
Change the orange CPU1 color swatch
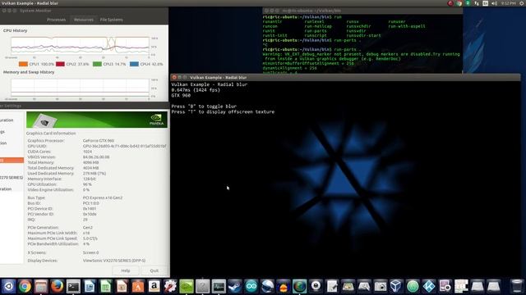(23, 64)
